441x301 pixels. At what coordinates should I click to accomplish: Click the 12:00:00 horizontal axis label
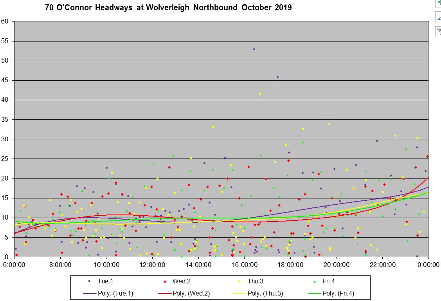point(153,265)
